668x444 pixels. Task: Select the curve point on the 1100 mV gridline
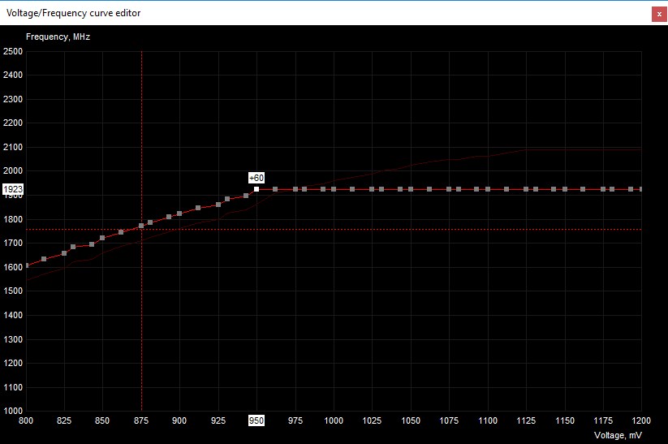click(x=488, y=189)
